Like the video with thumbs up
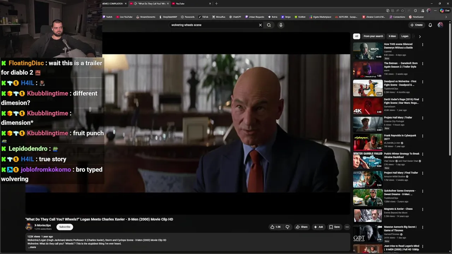This screenshot has width=452, height=254. tap(275, 227)
